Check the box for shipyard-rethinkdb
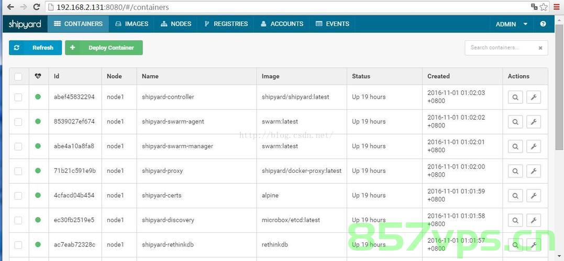Image resolution: width=564 pixels, height=261 pixels. [x=18, y=245]
